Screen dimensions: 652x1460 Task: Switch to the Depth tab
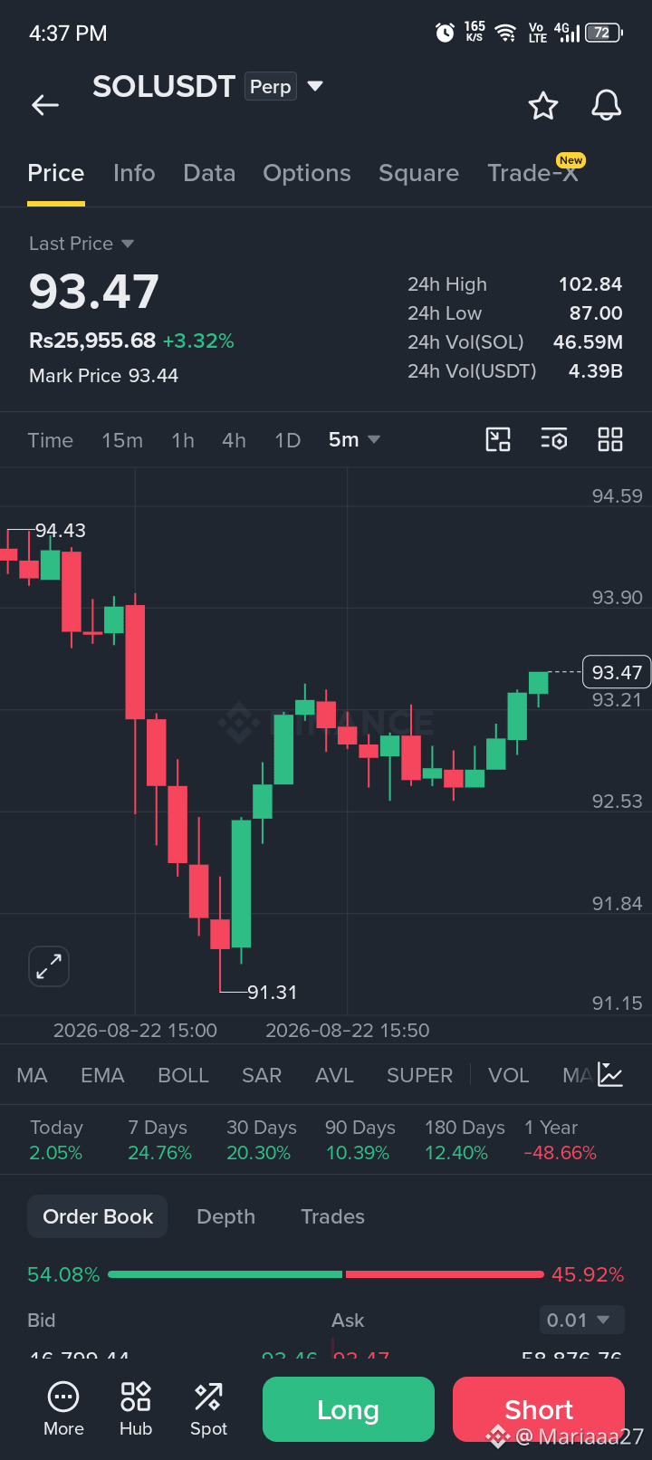click(x=225, y=1216)
